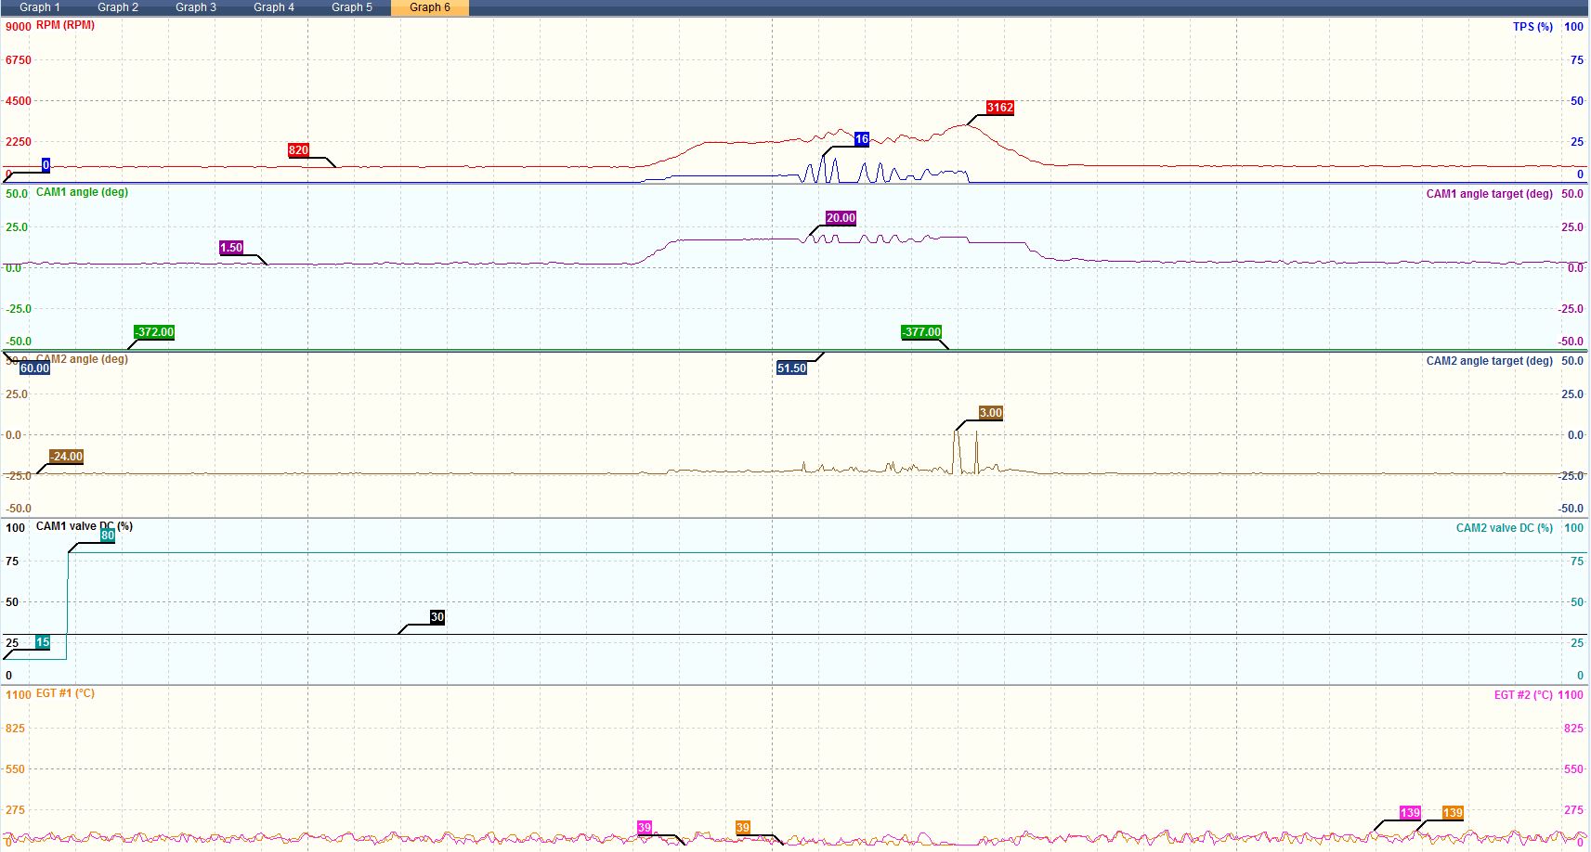Go to the Graph 4 tab
Viewport: 1591px width, 852px height.
tap(273, 7)
